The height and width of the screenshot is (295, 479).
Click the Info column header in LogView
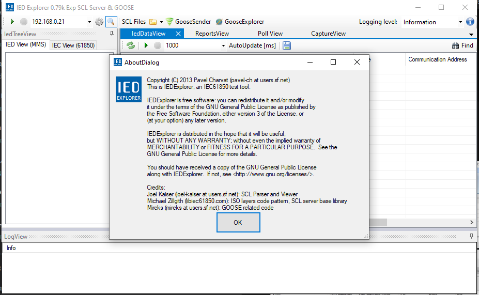point(239,248)
